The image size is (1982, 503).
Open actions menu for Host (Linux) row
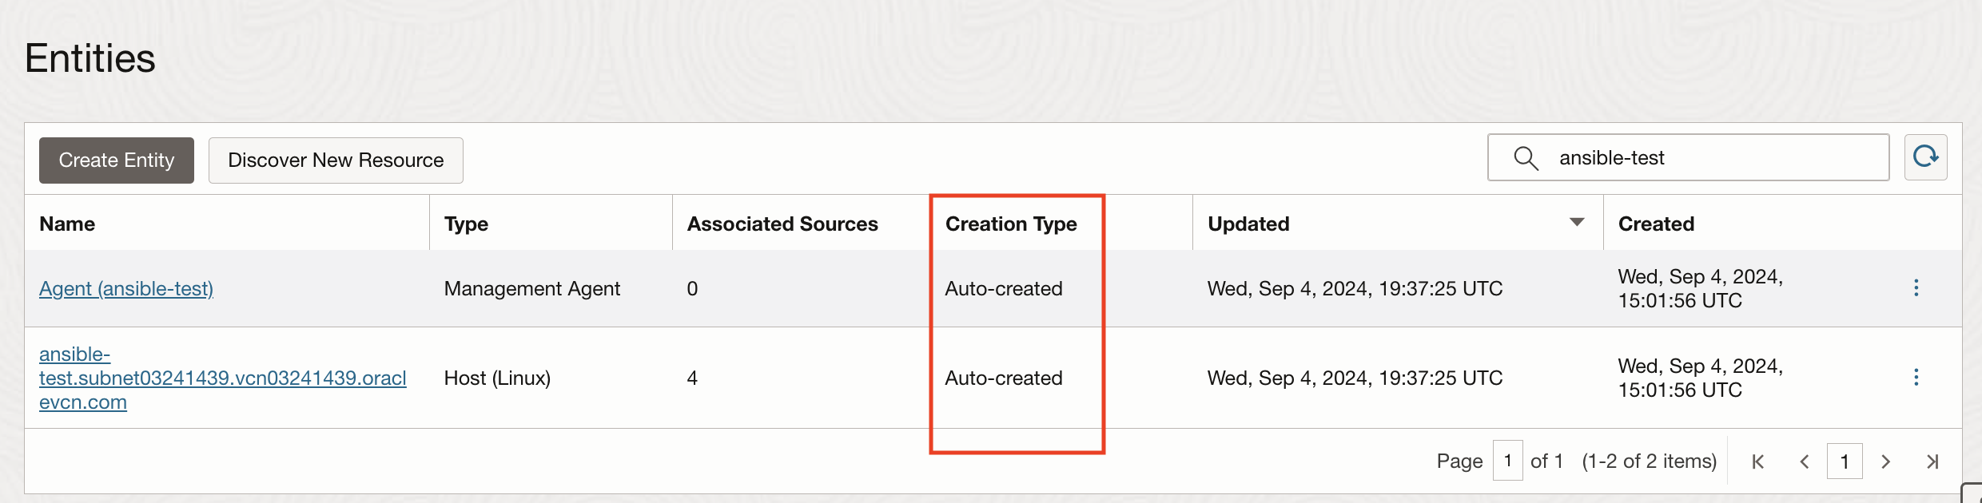click(1916, 378)
